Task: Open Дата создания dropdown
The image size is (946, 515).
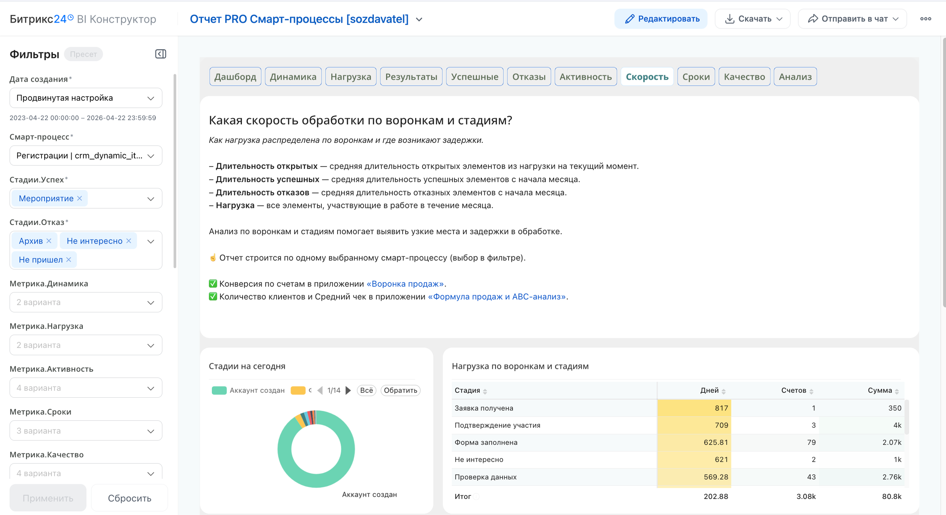Action: tap(85, 98)
